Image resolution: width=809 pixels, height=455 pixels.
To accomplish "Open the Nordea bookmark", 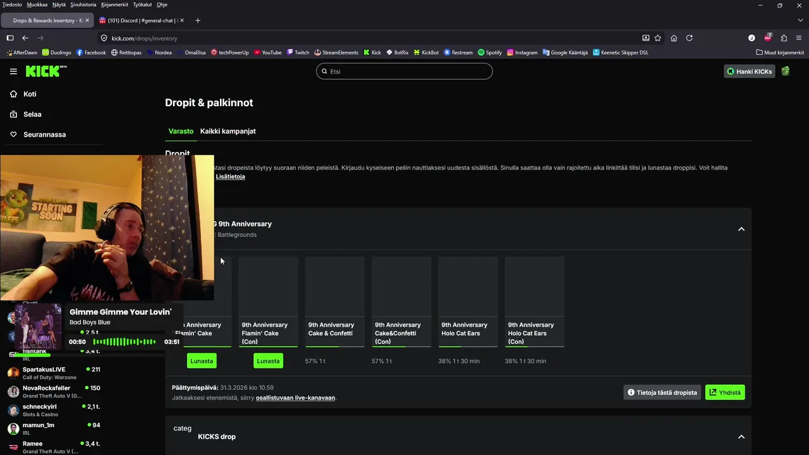I will [159, 52].
